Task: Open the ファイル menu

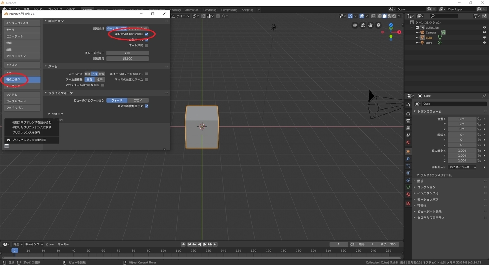Action: coord(14,9)
